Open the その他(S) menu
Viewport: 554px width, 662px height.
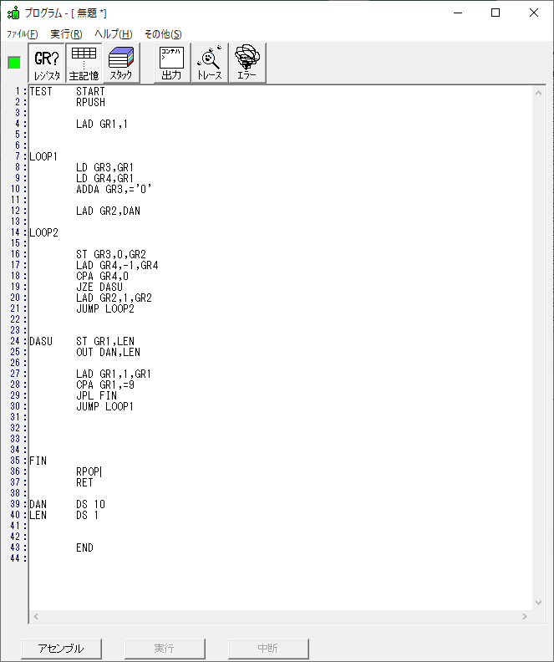tap(163, 34)
